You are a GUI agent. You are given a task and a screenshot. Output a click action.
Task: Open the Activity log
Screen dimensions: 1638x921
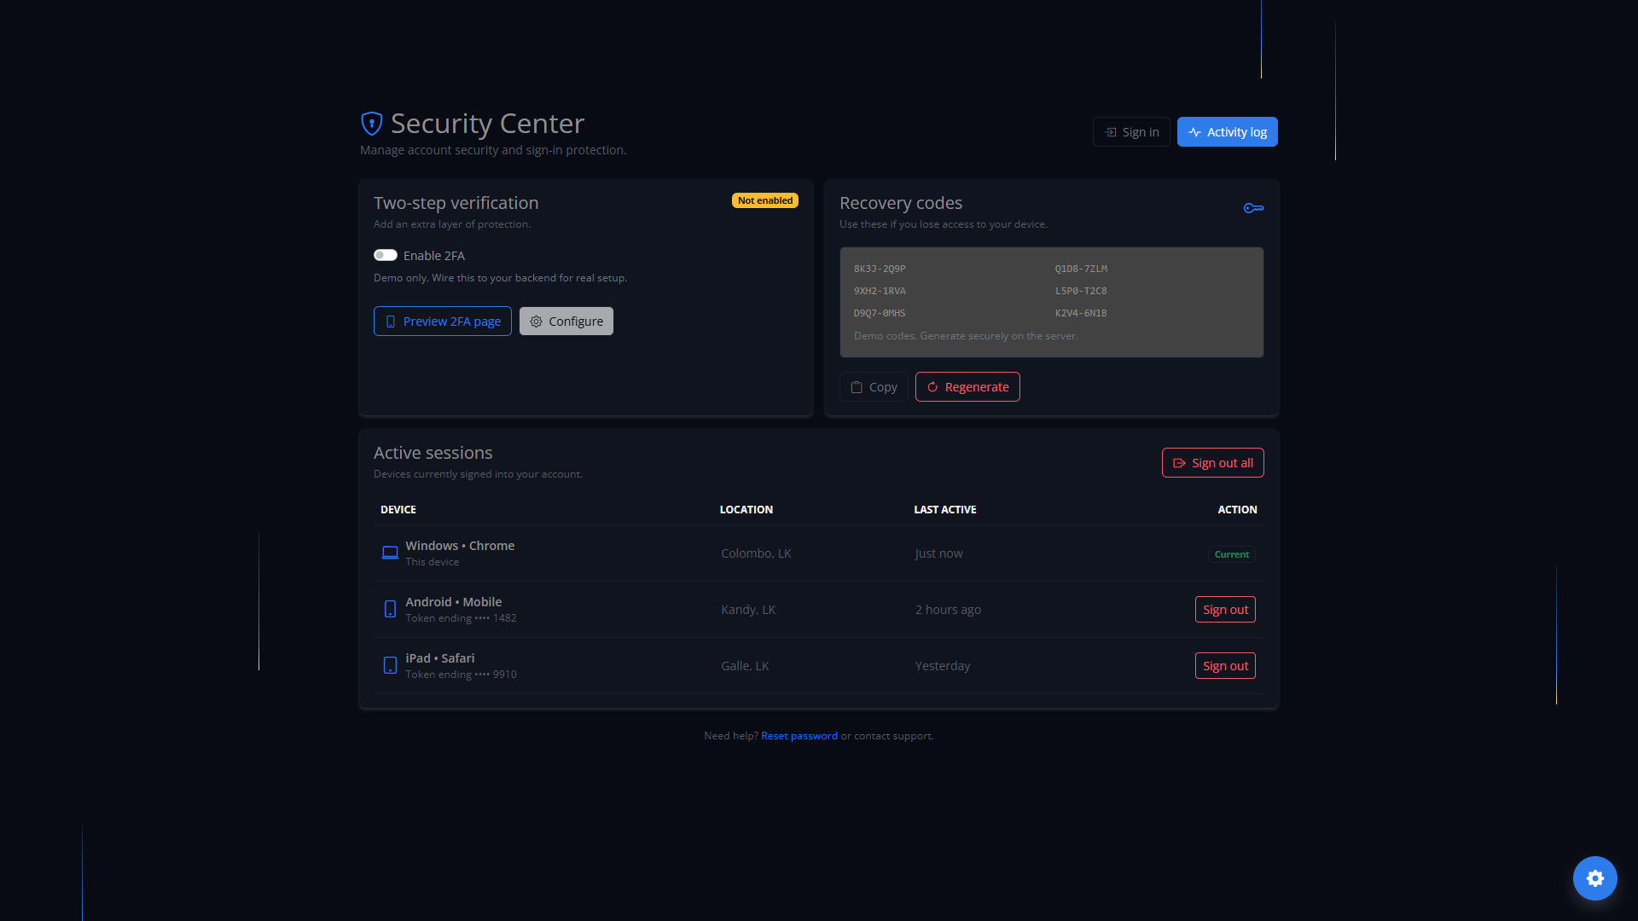[1227, 132]
